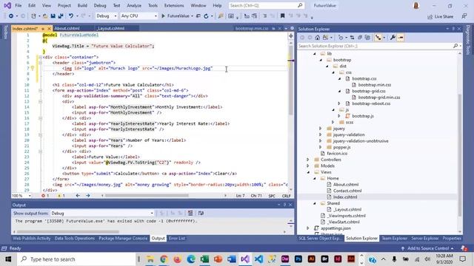Click the navigate next issue arrow
Screen dimensions: 474x266
pyautogui.click(x=87, y=195)
